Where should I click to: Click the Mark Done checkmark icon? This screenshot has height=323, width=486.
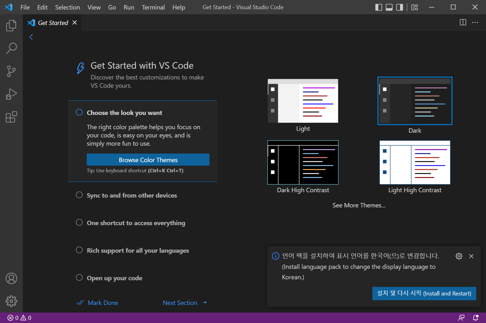[x=80, y=302]
